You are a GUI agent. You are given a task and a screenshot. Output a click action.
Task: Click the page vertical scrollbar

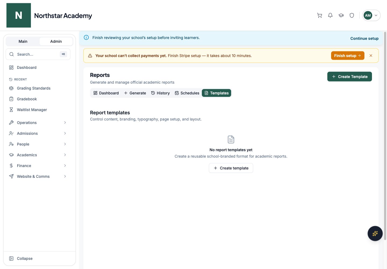click(385, 136)
